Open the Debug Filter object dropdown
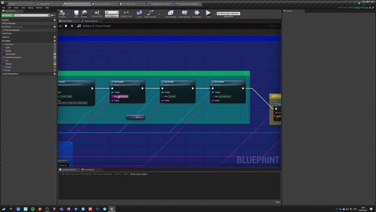 229,14
